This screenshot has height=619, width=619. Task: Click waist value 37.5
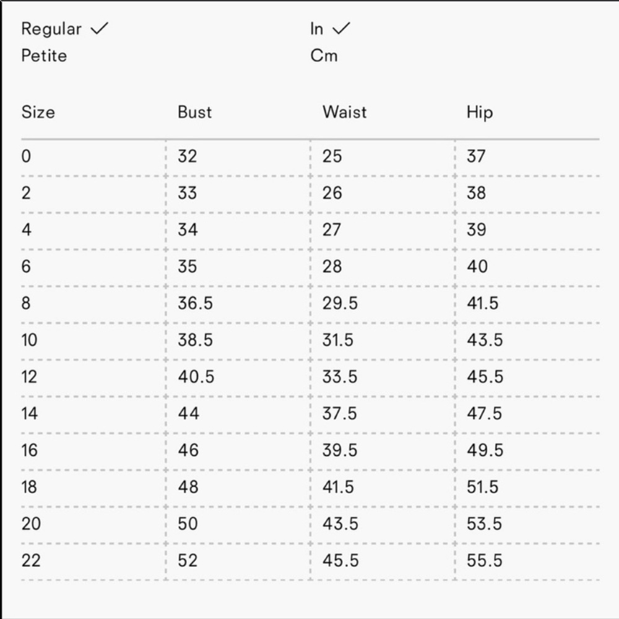(x=339, y=413)
